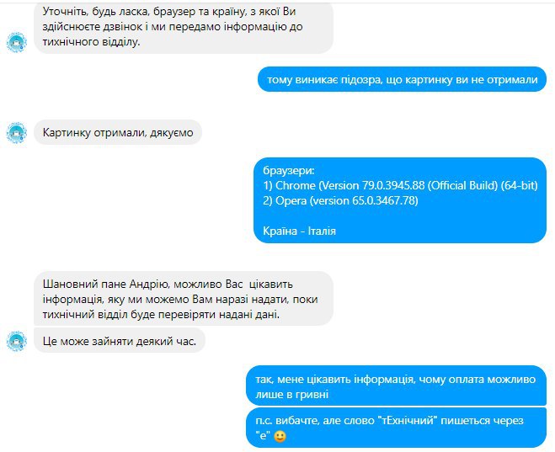Open the avatar next to 'Картинку отримали, дякуємо'
This screenshot has height=452, width=555.
(17, 133)
